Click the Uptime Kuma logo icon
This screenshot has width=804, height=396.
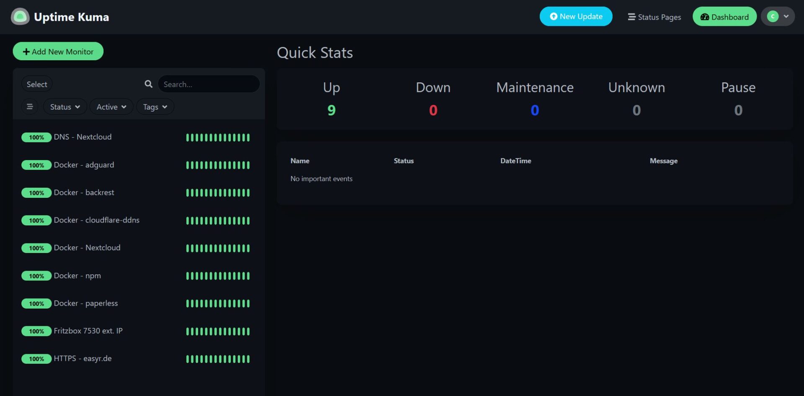pyautogui.click(x=20, y=17)
